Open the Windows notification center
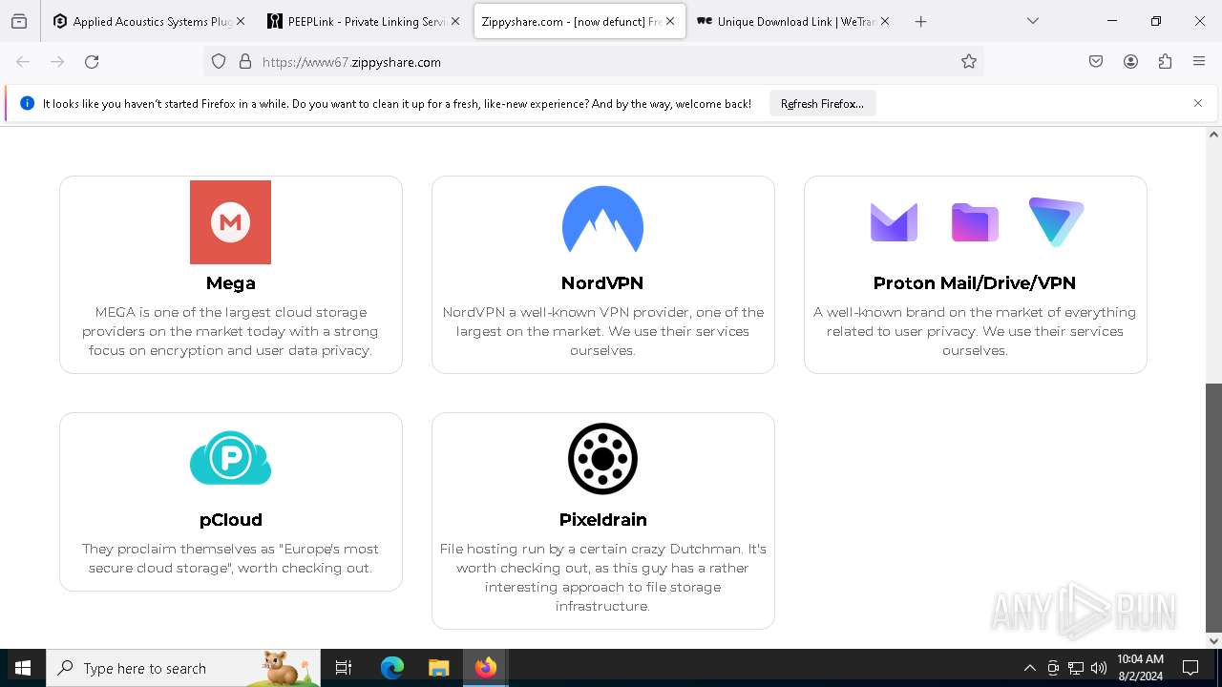1222x687 pixels. pos(1190,668)
